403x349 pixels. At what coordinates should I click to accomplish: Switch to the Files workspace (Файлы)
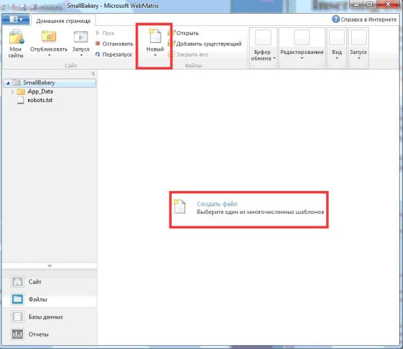(49, 300)
